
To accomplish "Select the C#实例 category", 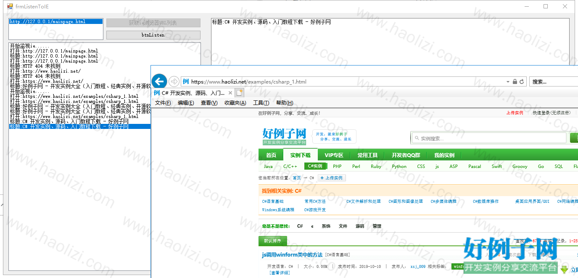I will coord(316,166).
